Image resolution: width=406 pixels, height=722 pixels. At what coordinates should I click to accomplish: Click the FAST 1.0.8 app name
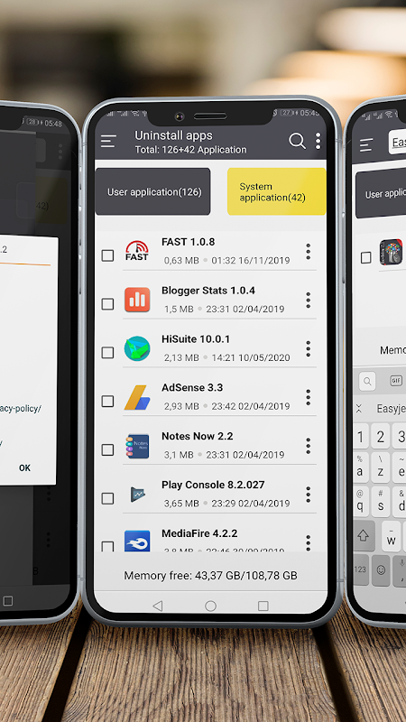[188, 242]
